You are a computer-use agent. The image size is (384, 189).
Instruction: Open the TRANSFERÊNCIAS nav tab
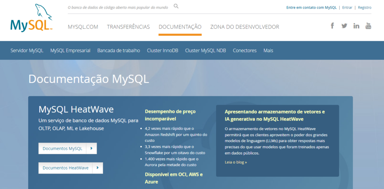pos(128,27)
